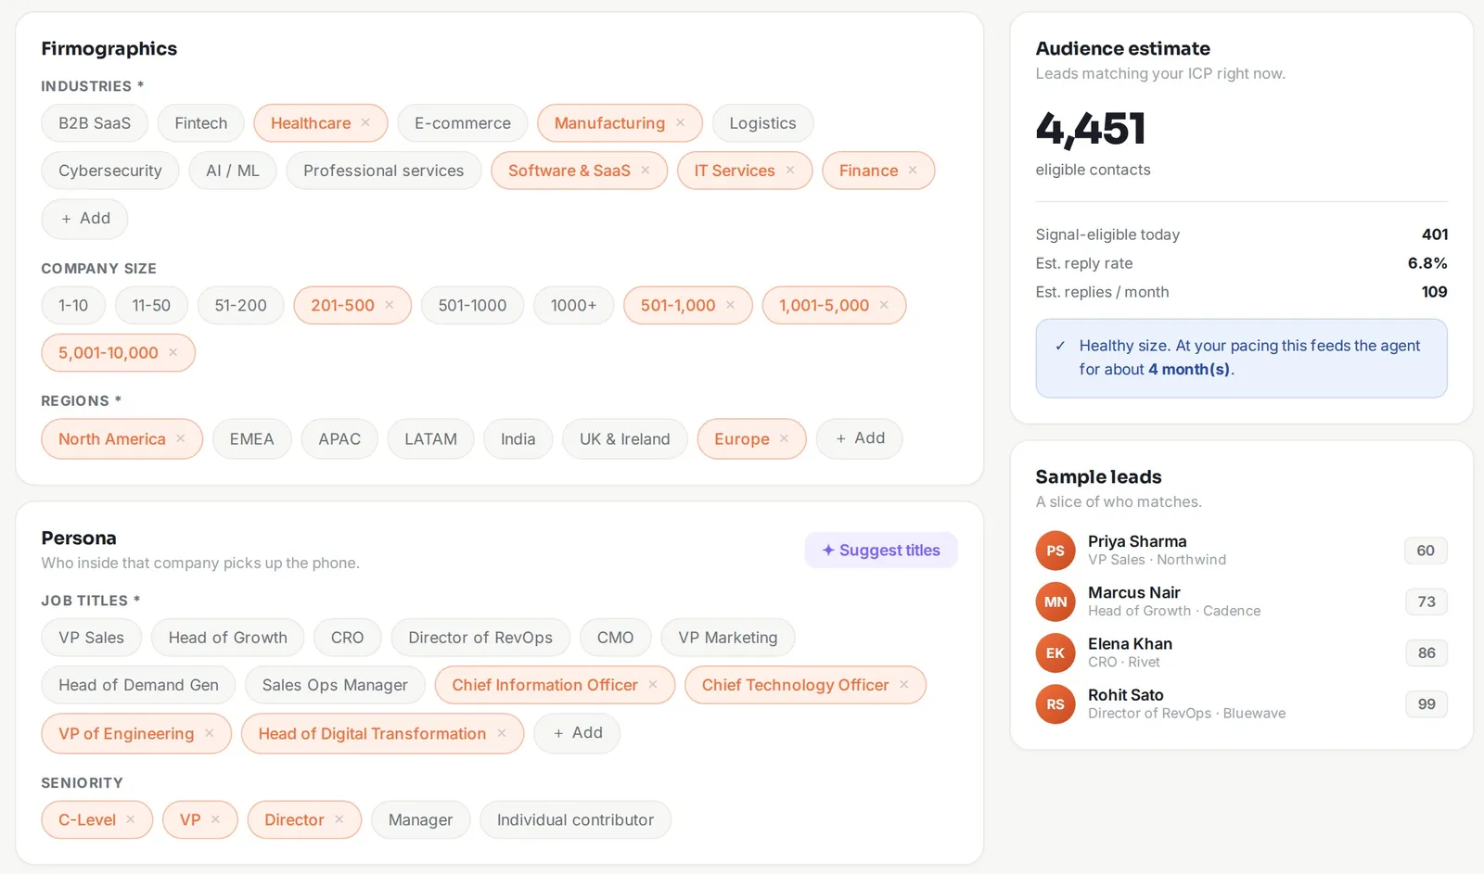The image size is (1484, 874).
Task: Open Elena Khan sample lead row
Action: point(1241,652)
